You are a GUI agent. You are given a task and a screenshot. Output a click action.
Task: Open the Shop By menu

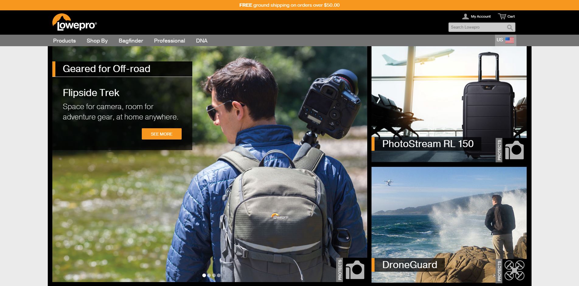97,40
